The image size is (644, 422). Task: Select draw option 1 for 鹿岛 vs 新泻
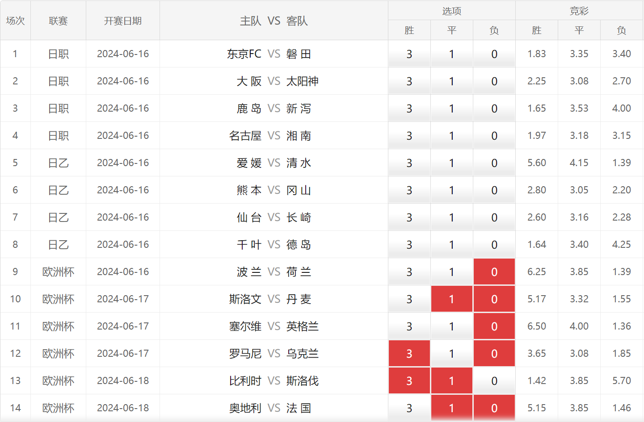452,109
